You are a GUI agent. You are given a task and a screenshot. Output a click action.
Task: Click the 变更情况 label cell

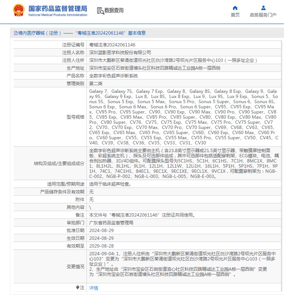[x=50, y=267]
